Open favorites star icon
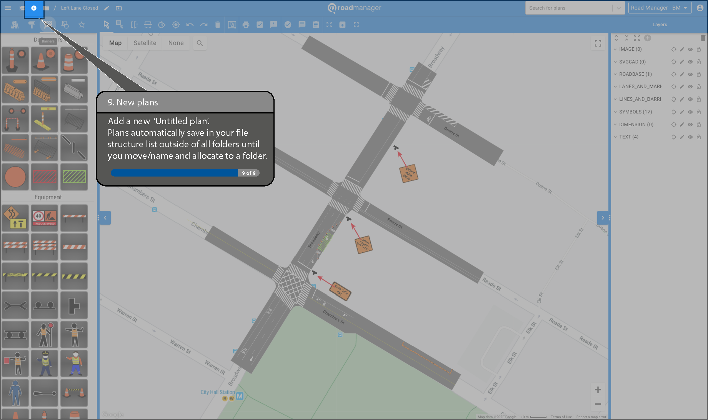The image size is (708, 420). point(82,25)
